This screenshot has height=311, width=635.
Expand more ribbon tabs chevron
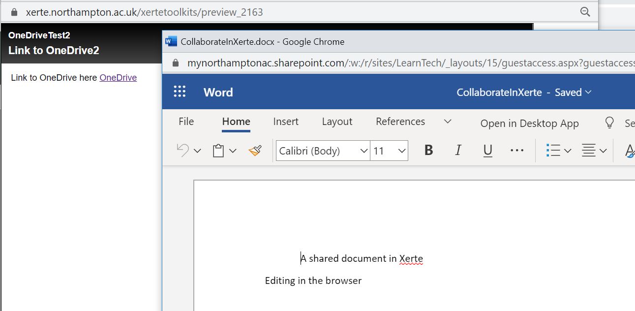pyautogui.click(x=448, y=122)
